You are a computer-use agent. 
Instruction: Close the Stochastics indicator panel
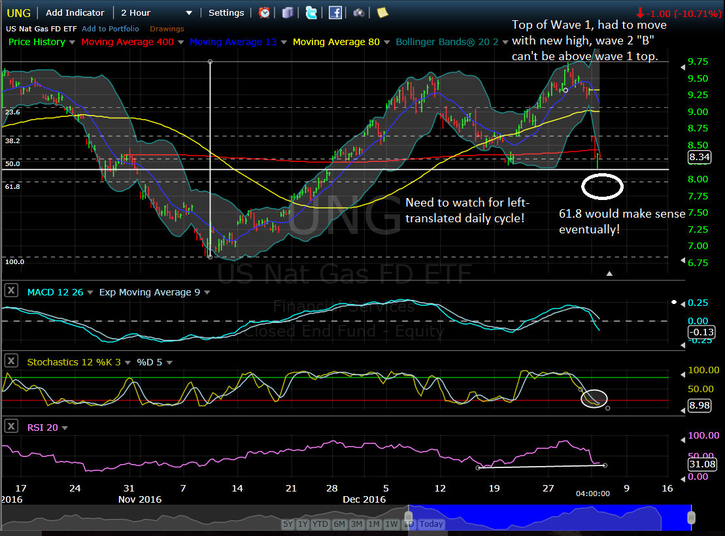pyautogui.click(x=10, y=361)
